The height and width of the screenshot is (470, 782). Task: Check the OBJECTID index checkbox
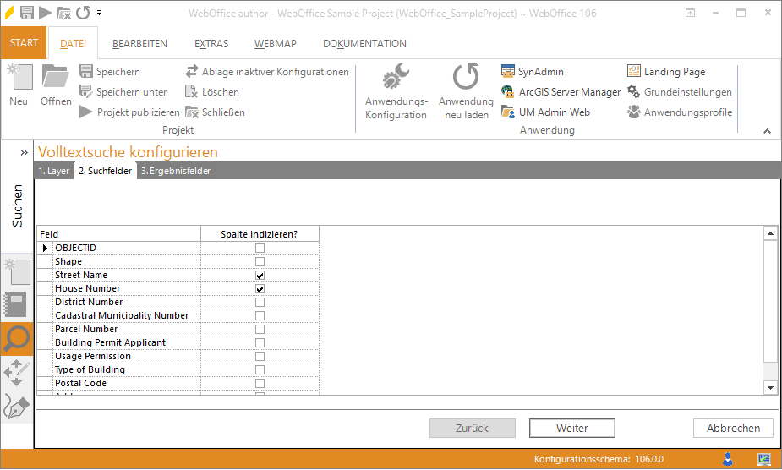[260, 249]
